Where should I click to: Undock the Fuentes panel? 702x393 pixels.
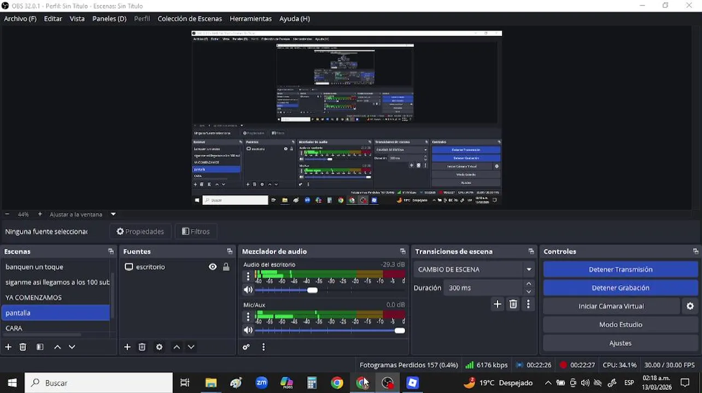(x=230, y=251)
